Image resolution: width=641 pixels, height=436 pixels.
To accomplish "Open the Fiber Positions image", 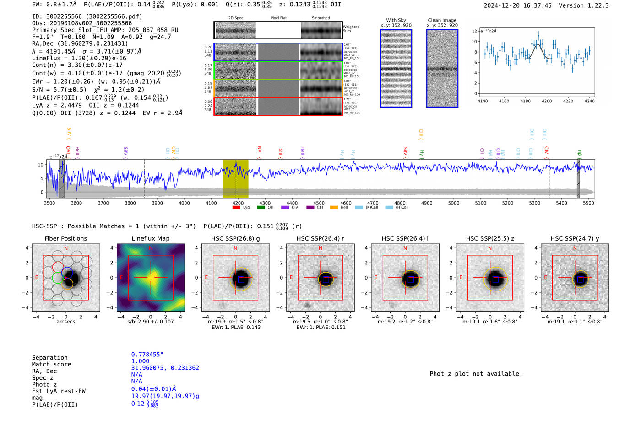I will point(66,278).
